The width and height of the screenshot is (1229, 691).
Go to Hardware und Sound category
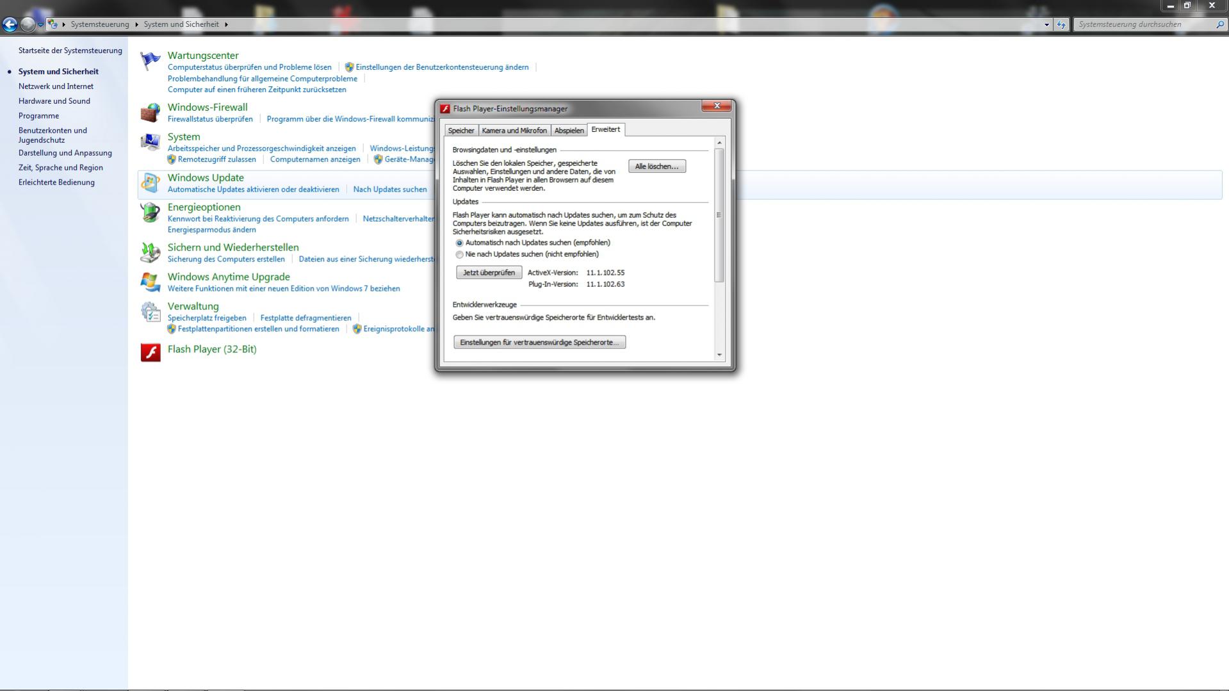point(54,101)
